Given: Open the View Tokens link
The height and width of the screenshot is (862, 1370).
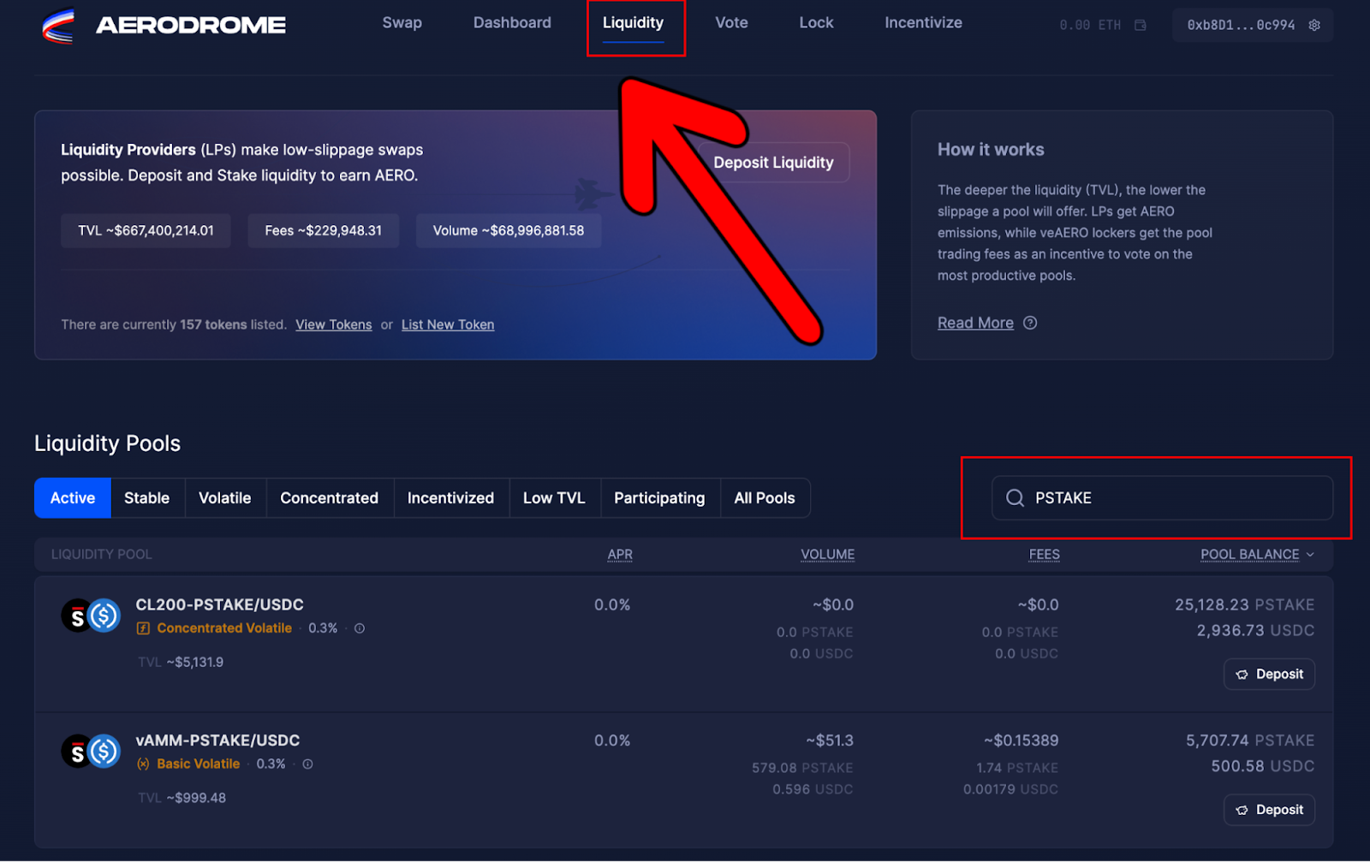Looking at the screenshot, I should tap(334, 325).
